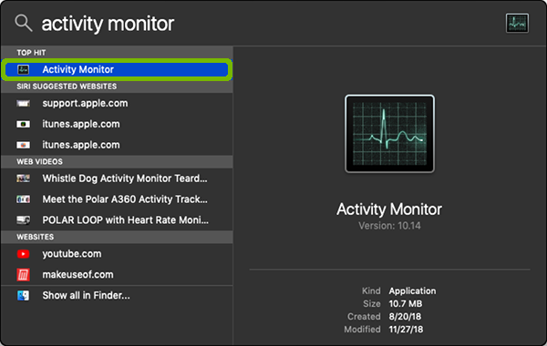
Task: Click the large Activity Monitor preview icon
Action: [389, 134]
